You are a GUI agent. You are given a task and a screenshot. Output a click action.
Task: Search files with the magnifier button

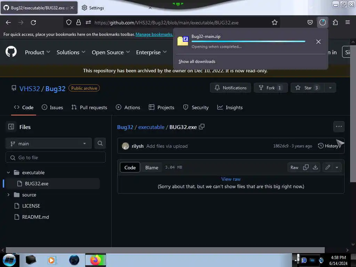(100, 144)
